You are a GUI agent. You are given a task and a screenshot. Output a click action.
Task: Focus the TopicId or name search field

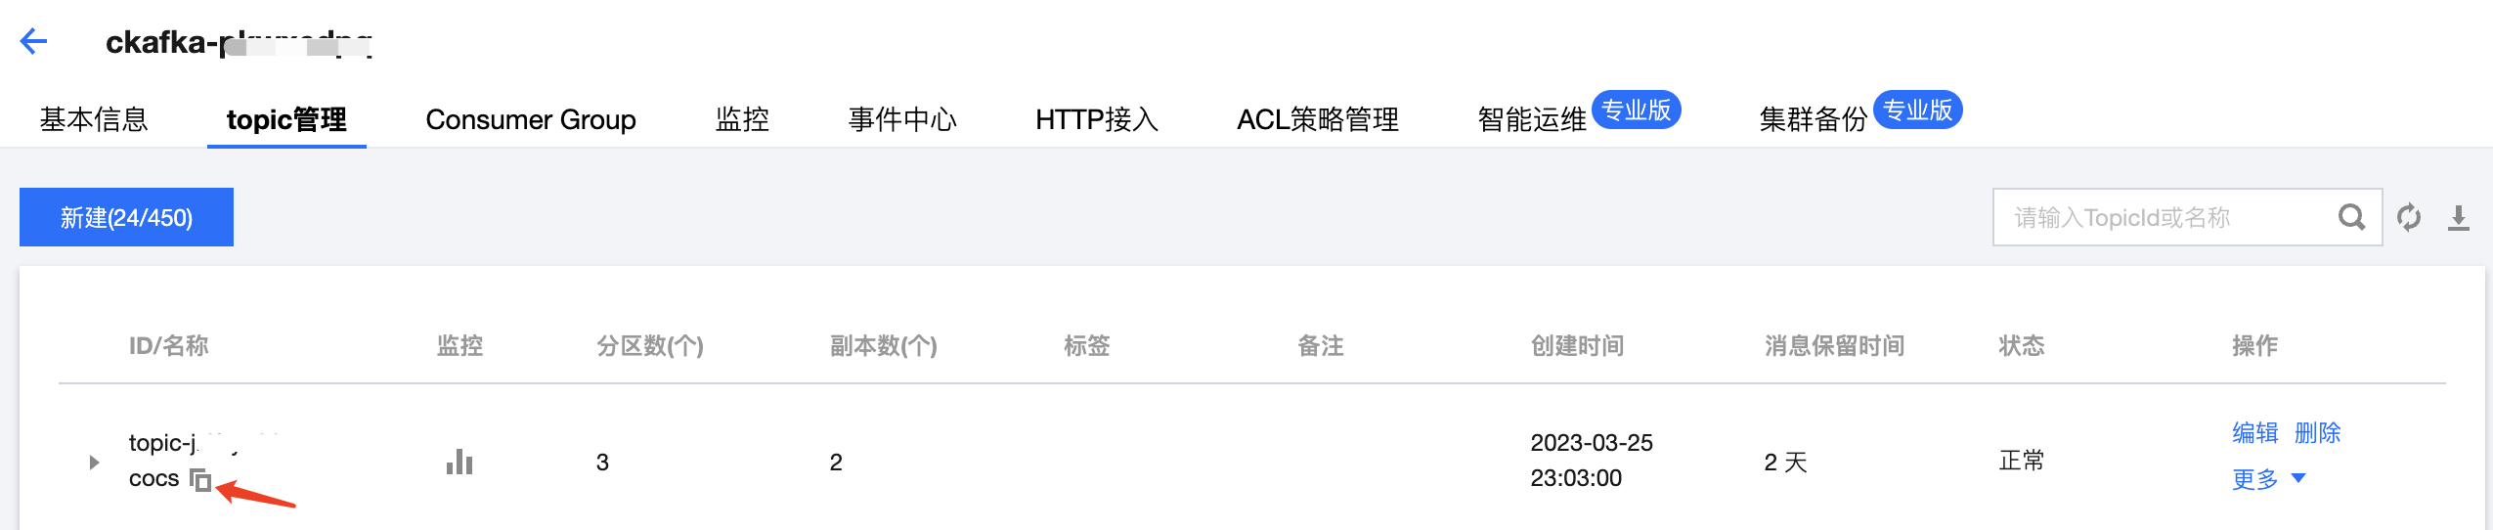tap(2165, 217)
